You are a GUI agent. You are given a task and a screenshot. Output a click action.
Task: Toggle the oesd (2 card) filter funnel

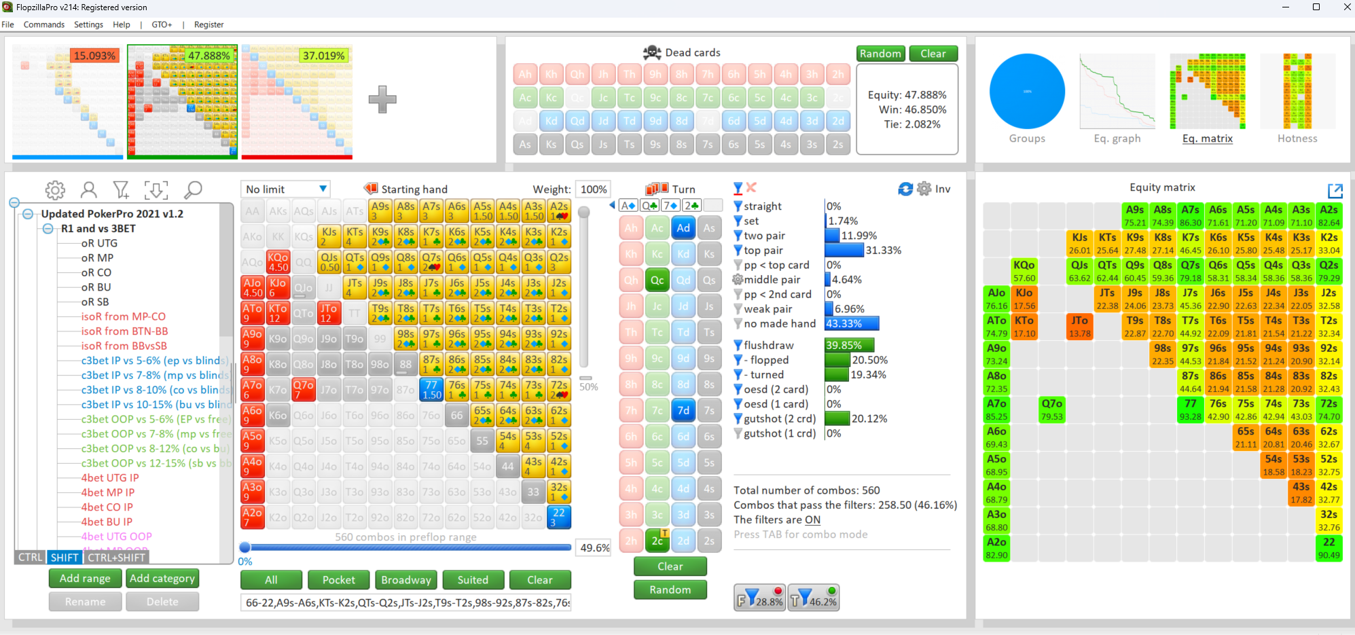[738, 389]
